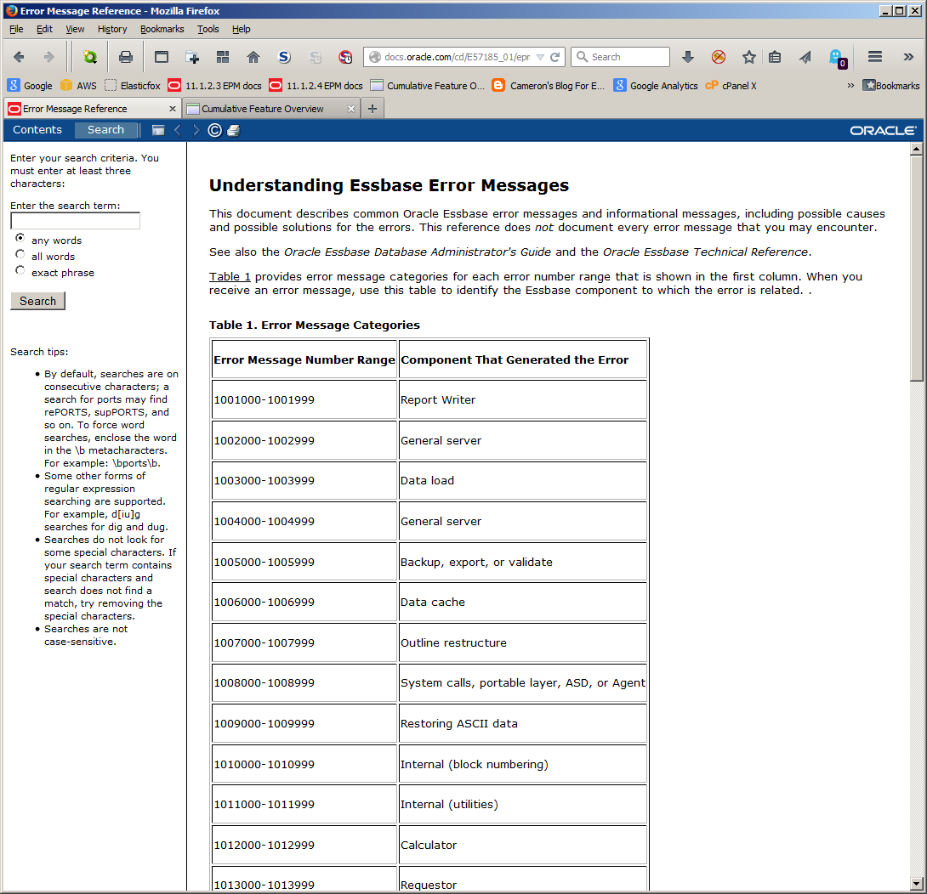
Task: Open the File menu
Action: [16, 29]
